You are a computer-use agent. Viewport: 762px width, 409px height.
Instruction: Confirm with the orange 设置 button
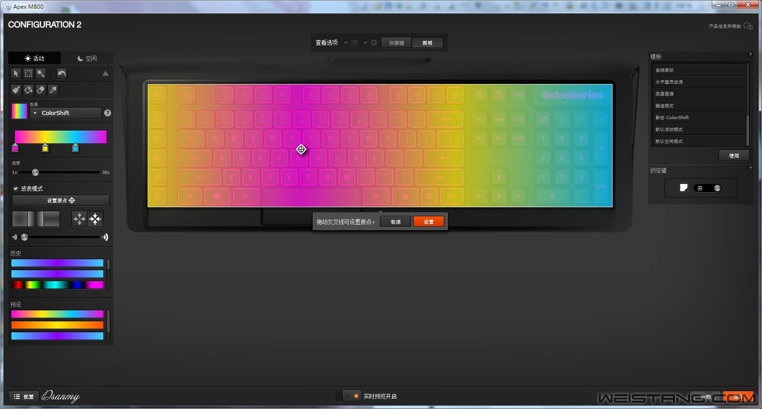(x=429, y=222)
